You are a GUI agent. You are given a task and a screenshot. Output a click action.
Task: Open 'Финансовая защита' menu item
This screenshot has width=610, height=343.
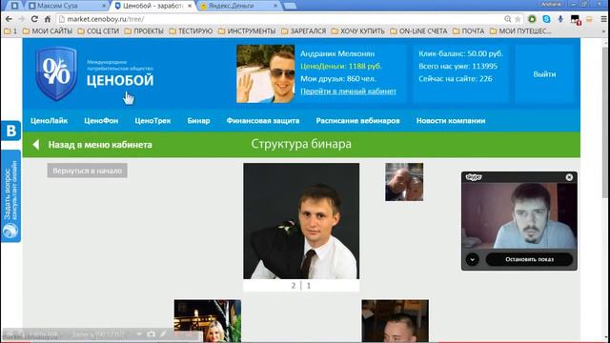[263, 121]
